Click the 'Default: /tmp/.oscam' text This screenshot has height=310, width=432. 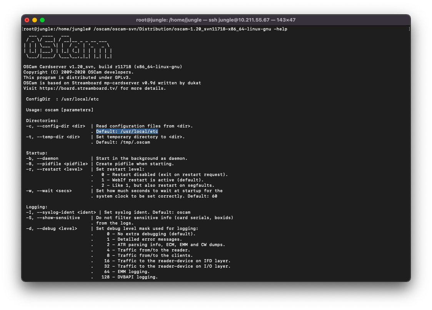coord(123,142)
